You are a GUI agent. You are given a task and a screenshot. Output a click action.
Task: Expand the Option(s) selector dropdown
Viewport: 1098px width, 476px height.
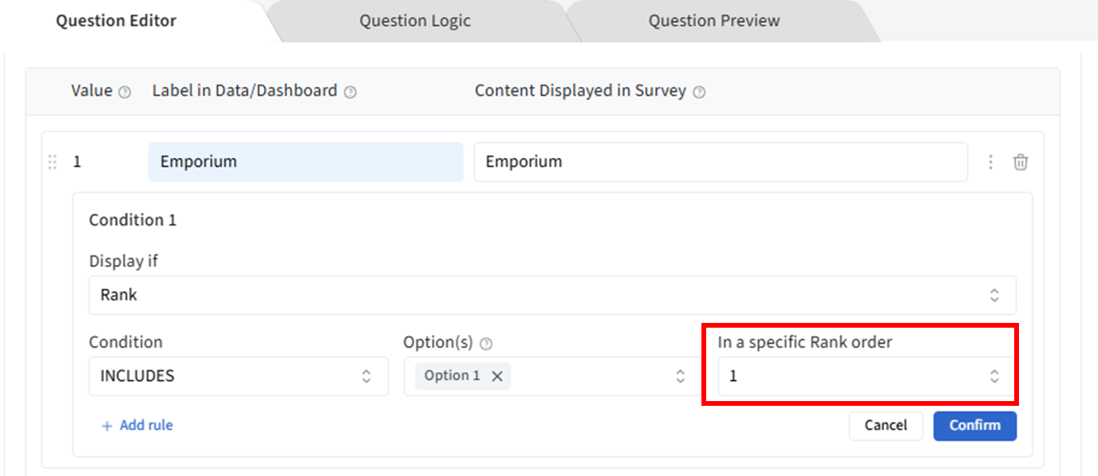pos(680,376)
